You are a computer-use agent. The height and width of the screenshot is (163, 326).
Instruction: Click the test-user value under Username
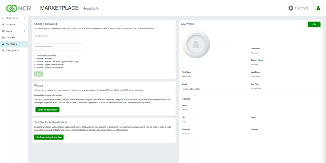(x=254, y=53)
